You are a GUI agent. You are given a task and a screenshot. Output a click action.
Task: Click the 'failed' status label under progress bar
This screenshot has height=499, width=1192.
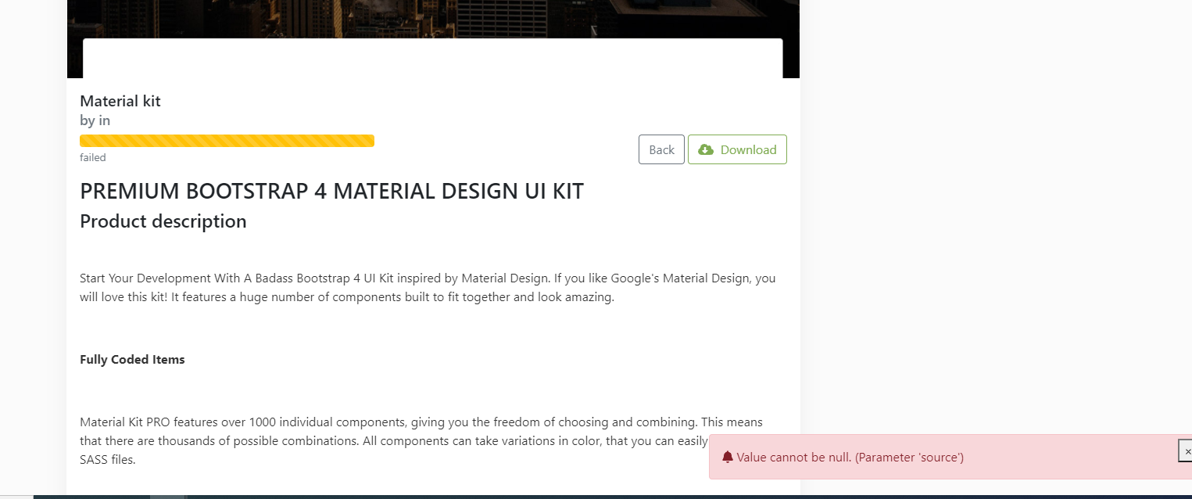click(x=92, y=157)
